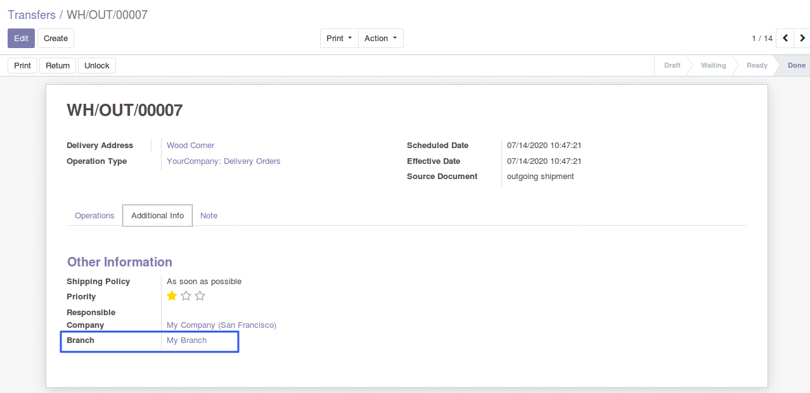Image resolution: width=810 pixels, height=393 pixels.
Task: Open YourCompany: Delivery Orders link
Action: [x=223, y=161]
